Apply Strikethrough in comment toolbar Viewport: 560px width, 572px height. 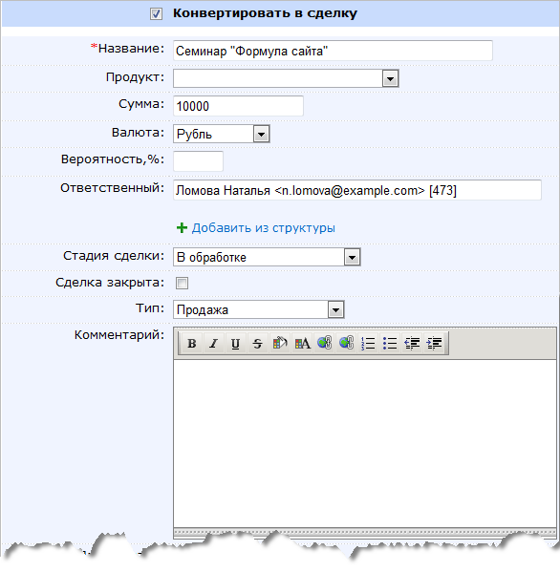click(x=257, y=343)
